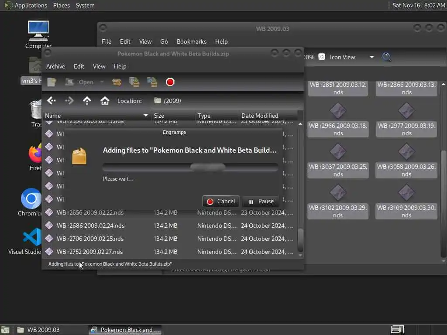Select WB r2656 2009.02.22.nds in archive
The width and height of the screenshot is (447, 335).
click(170, 212)
